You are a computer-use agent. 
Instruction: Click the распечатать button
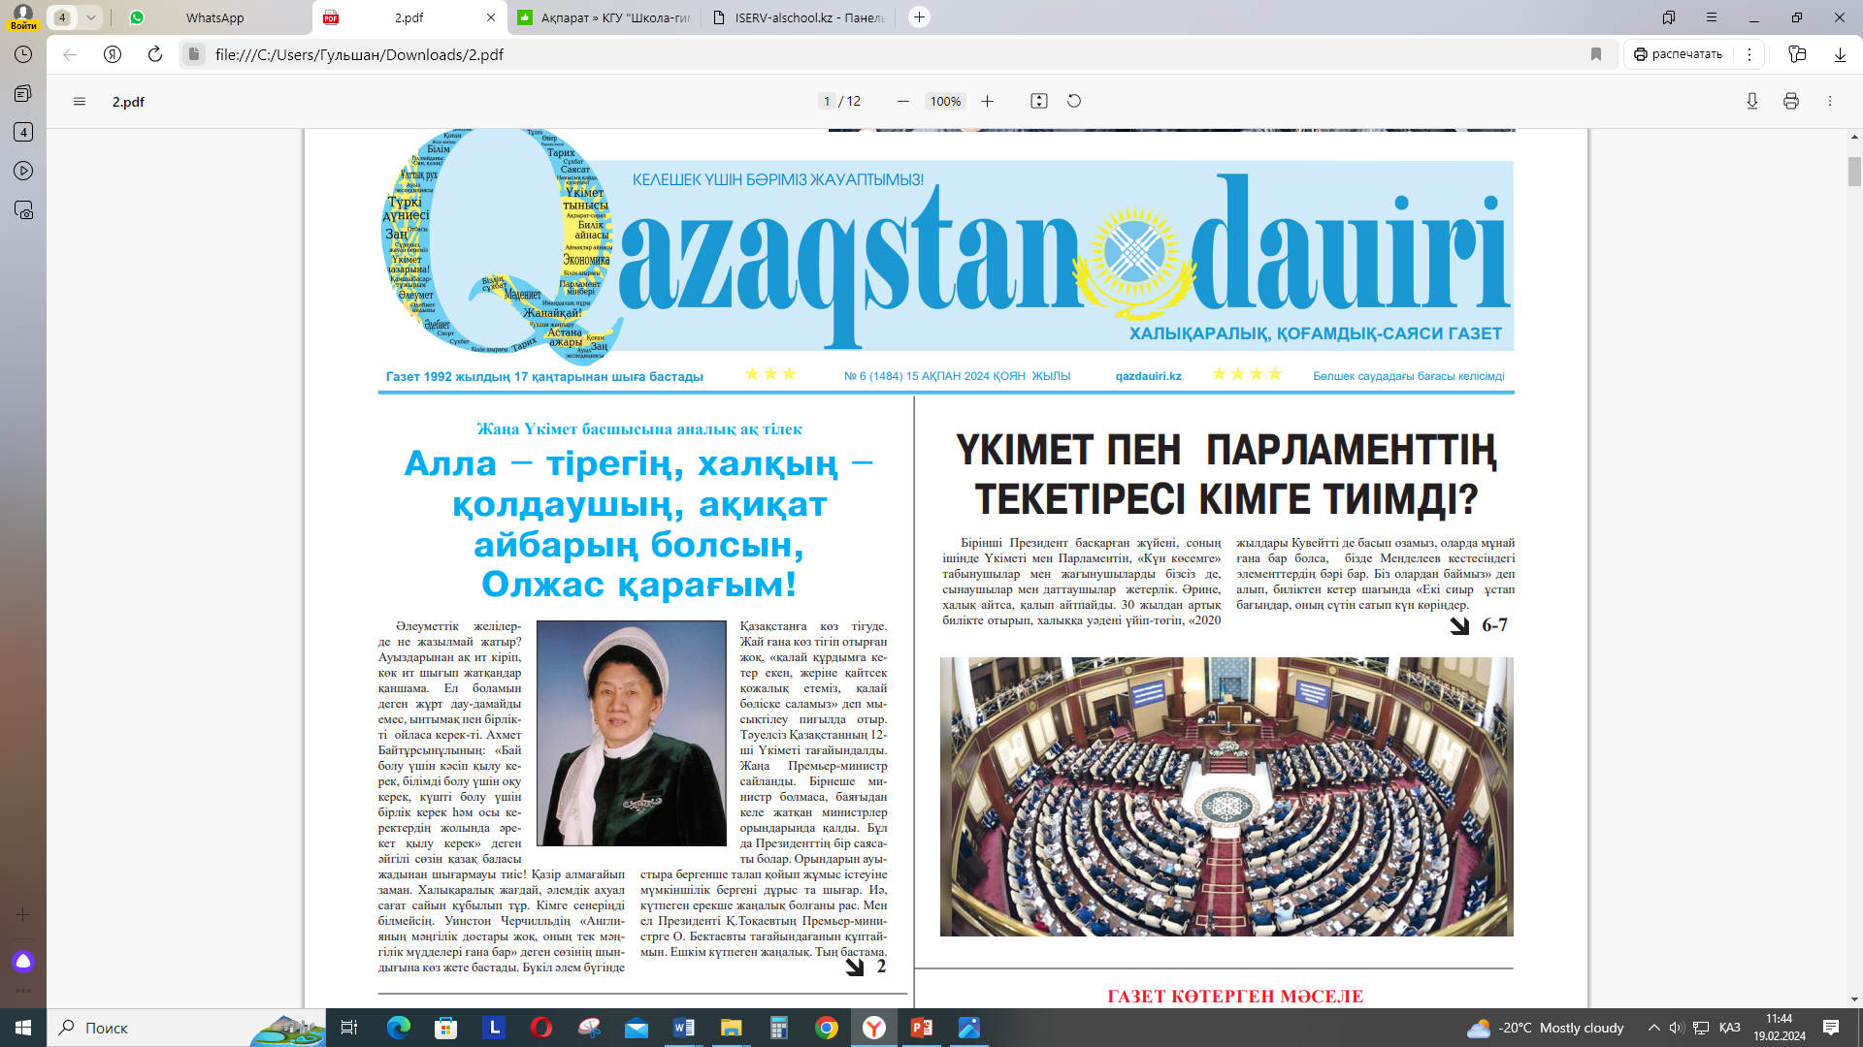pos(1678,54)
